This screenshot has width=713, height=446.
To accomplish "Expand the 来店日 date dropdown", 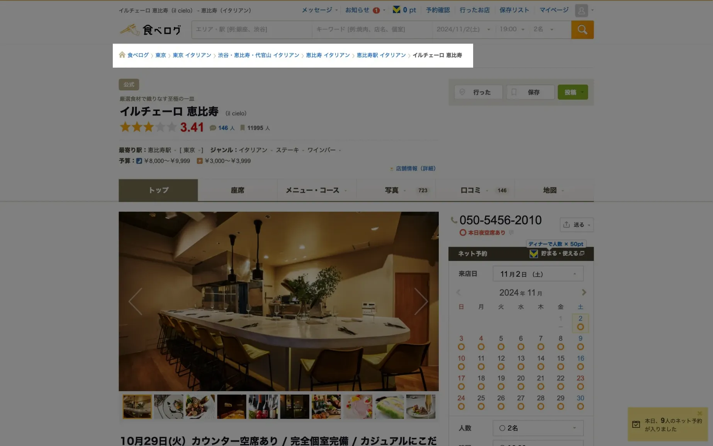I will (x=538, y=274).
